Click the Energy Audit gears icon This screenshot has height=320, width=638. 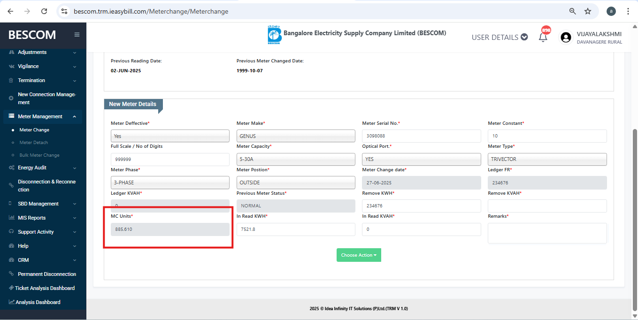11,168
